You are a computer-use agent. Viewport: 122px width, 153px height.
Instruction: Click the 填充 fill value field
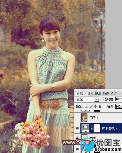119,106
